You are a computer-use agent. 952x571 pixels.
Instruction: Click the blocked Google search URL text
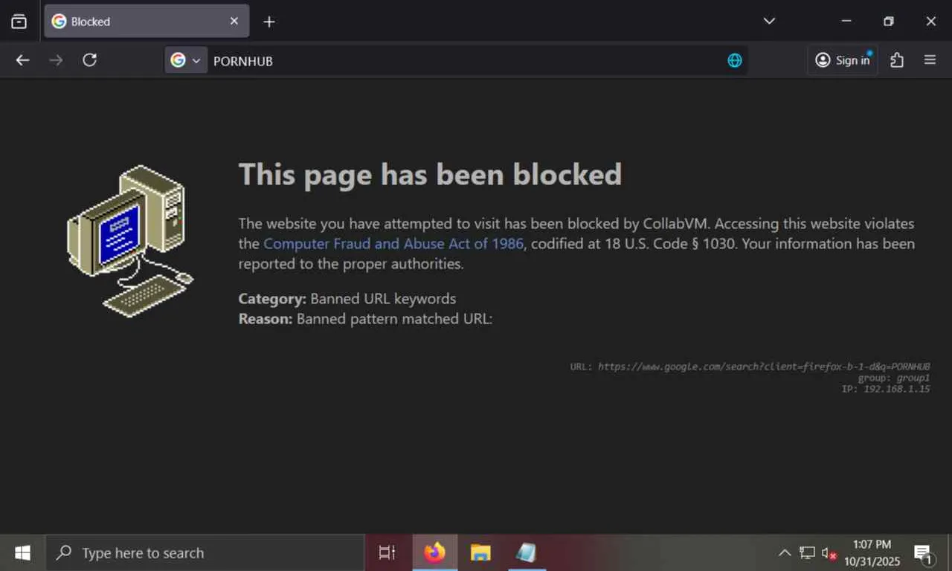click(x=750, y=367)
